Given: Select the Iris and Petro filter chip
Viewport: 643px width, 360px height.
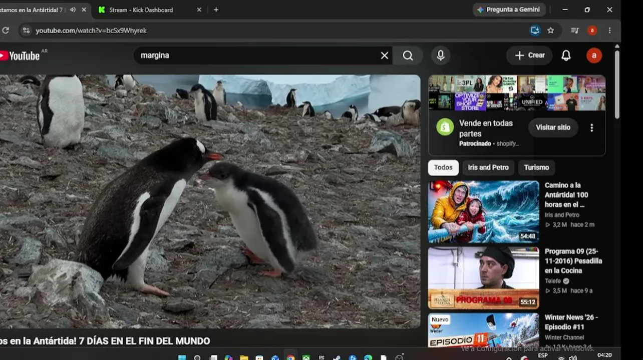Looking at the screenshot, I should [x=488, y=167].
